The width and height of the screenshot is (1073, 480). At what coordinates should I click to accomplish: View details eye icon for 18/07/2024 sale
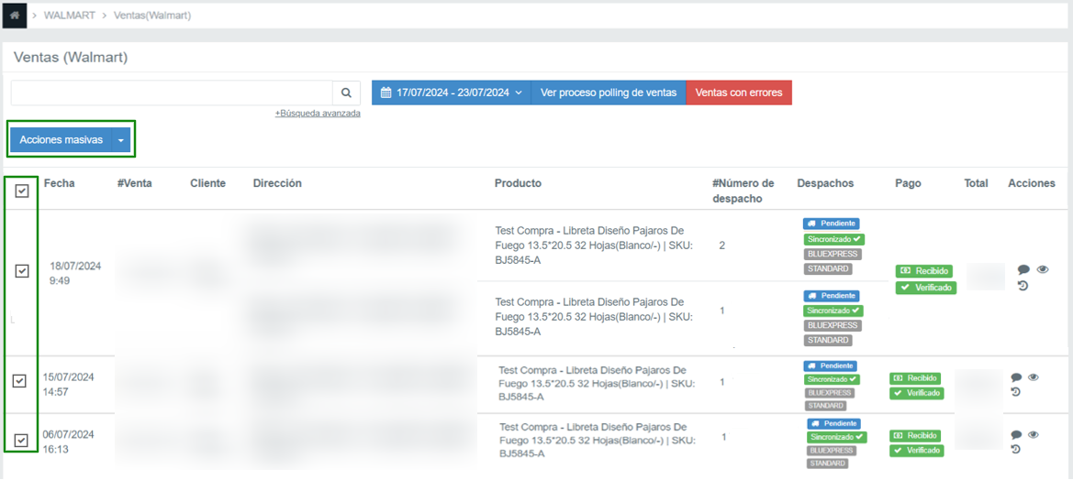pos(1043,269)
